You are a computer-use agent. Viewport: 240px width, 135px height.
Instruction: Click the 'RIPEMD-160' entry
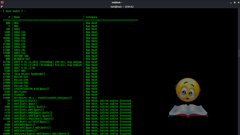(21, 56)
